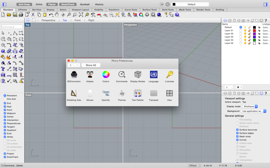Image resolution: width=270 pixels, height=168 pixels.
Task: Select the Persistent osnap radio button
Action: coord(5,96)
